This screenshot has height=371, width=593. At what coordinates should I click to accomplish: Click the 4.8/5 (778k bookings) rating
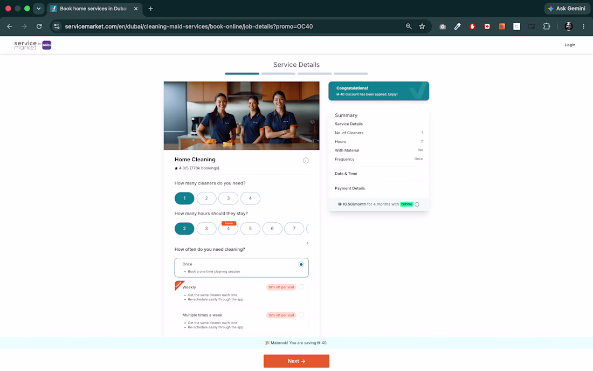tap(197, 168)
